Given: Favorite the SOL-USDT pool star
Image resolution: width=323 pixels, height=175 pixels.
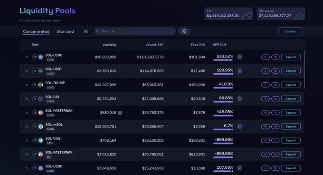Looking at the screenshot, I should pos(27,71).
